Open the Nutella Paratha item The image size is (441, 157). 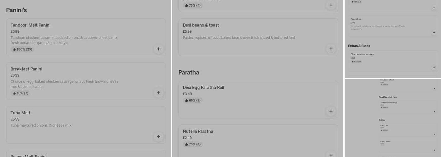(198, 131)
